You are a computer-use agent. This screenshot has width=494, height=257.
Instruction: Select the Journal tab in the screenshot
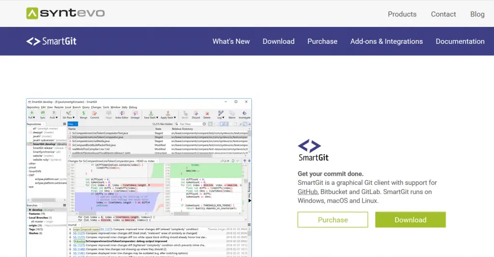[74, 225]
